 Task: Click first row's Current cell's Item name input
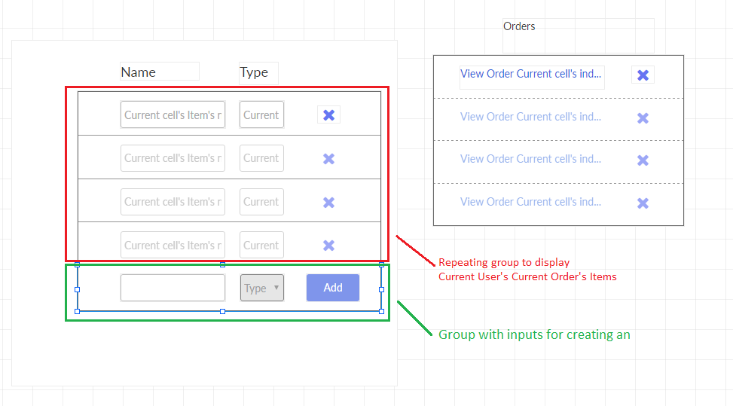(173, 115)
